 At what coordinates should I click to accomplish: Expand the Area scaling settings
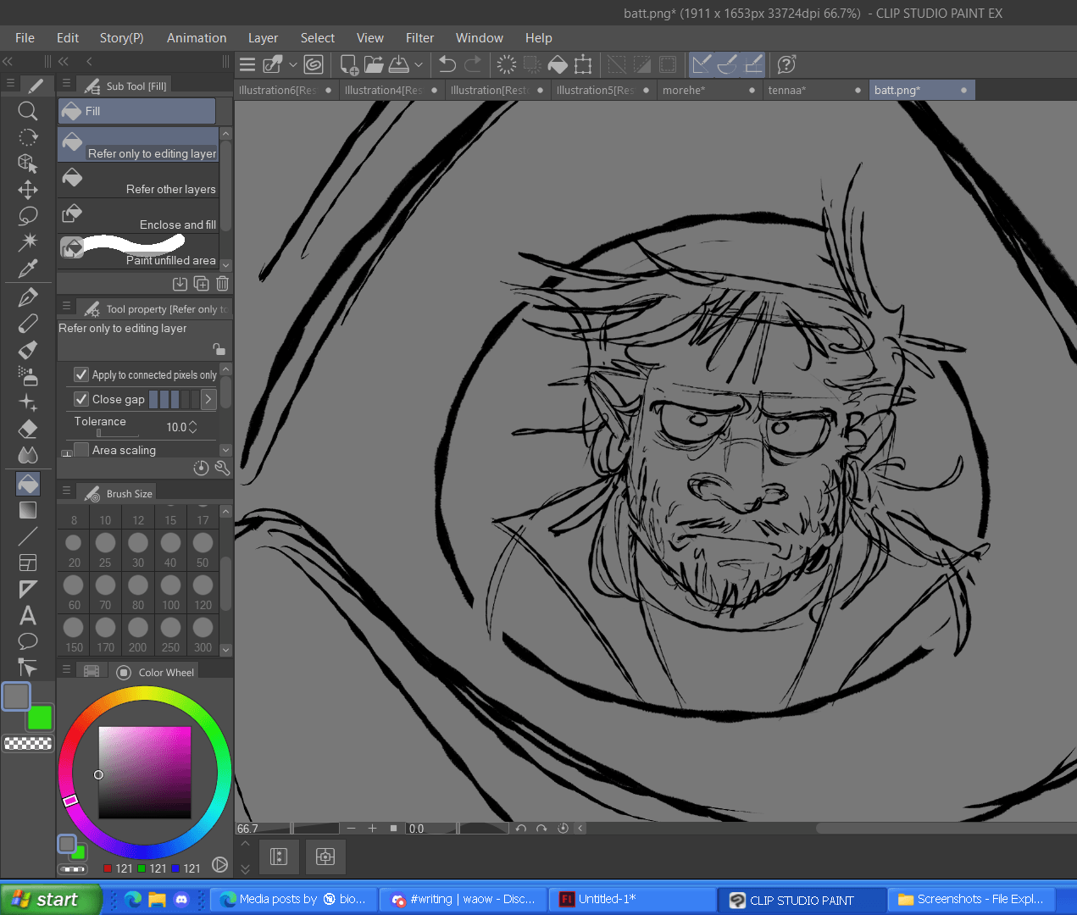point(66,453)
